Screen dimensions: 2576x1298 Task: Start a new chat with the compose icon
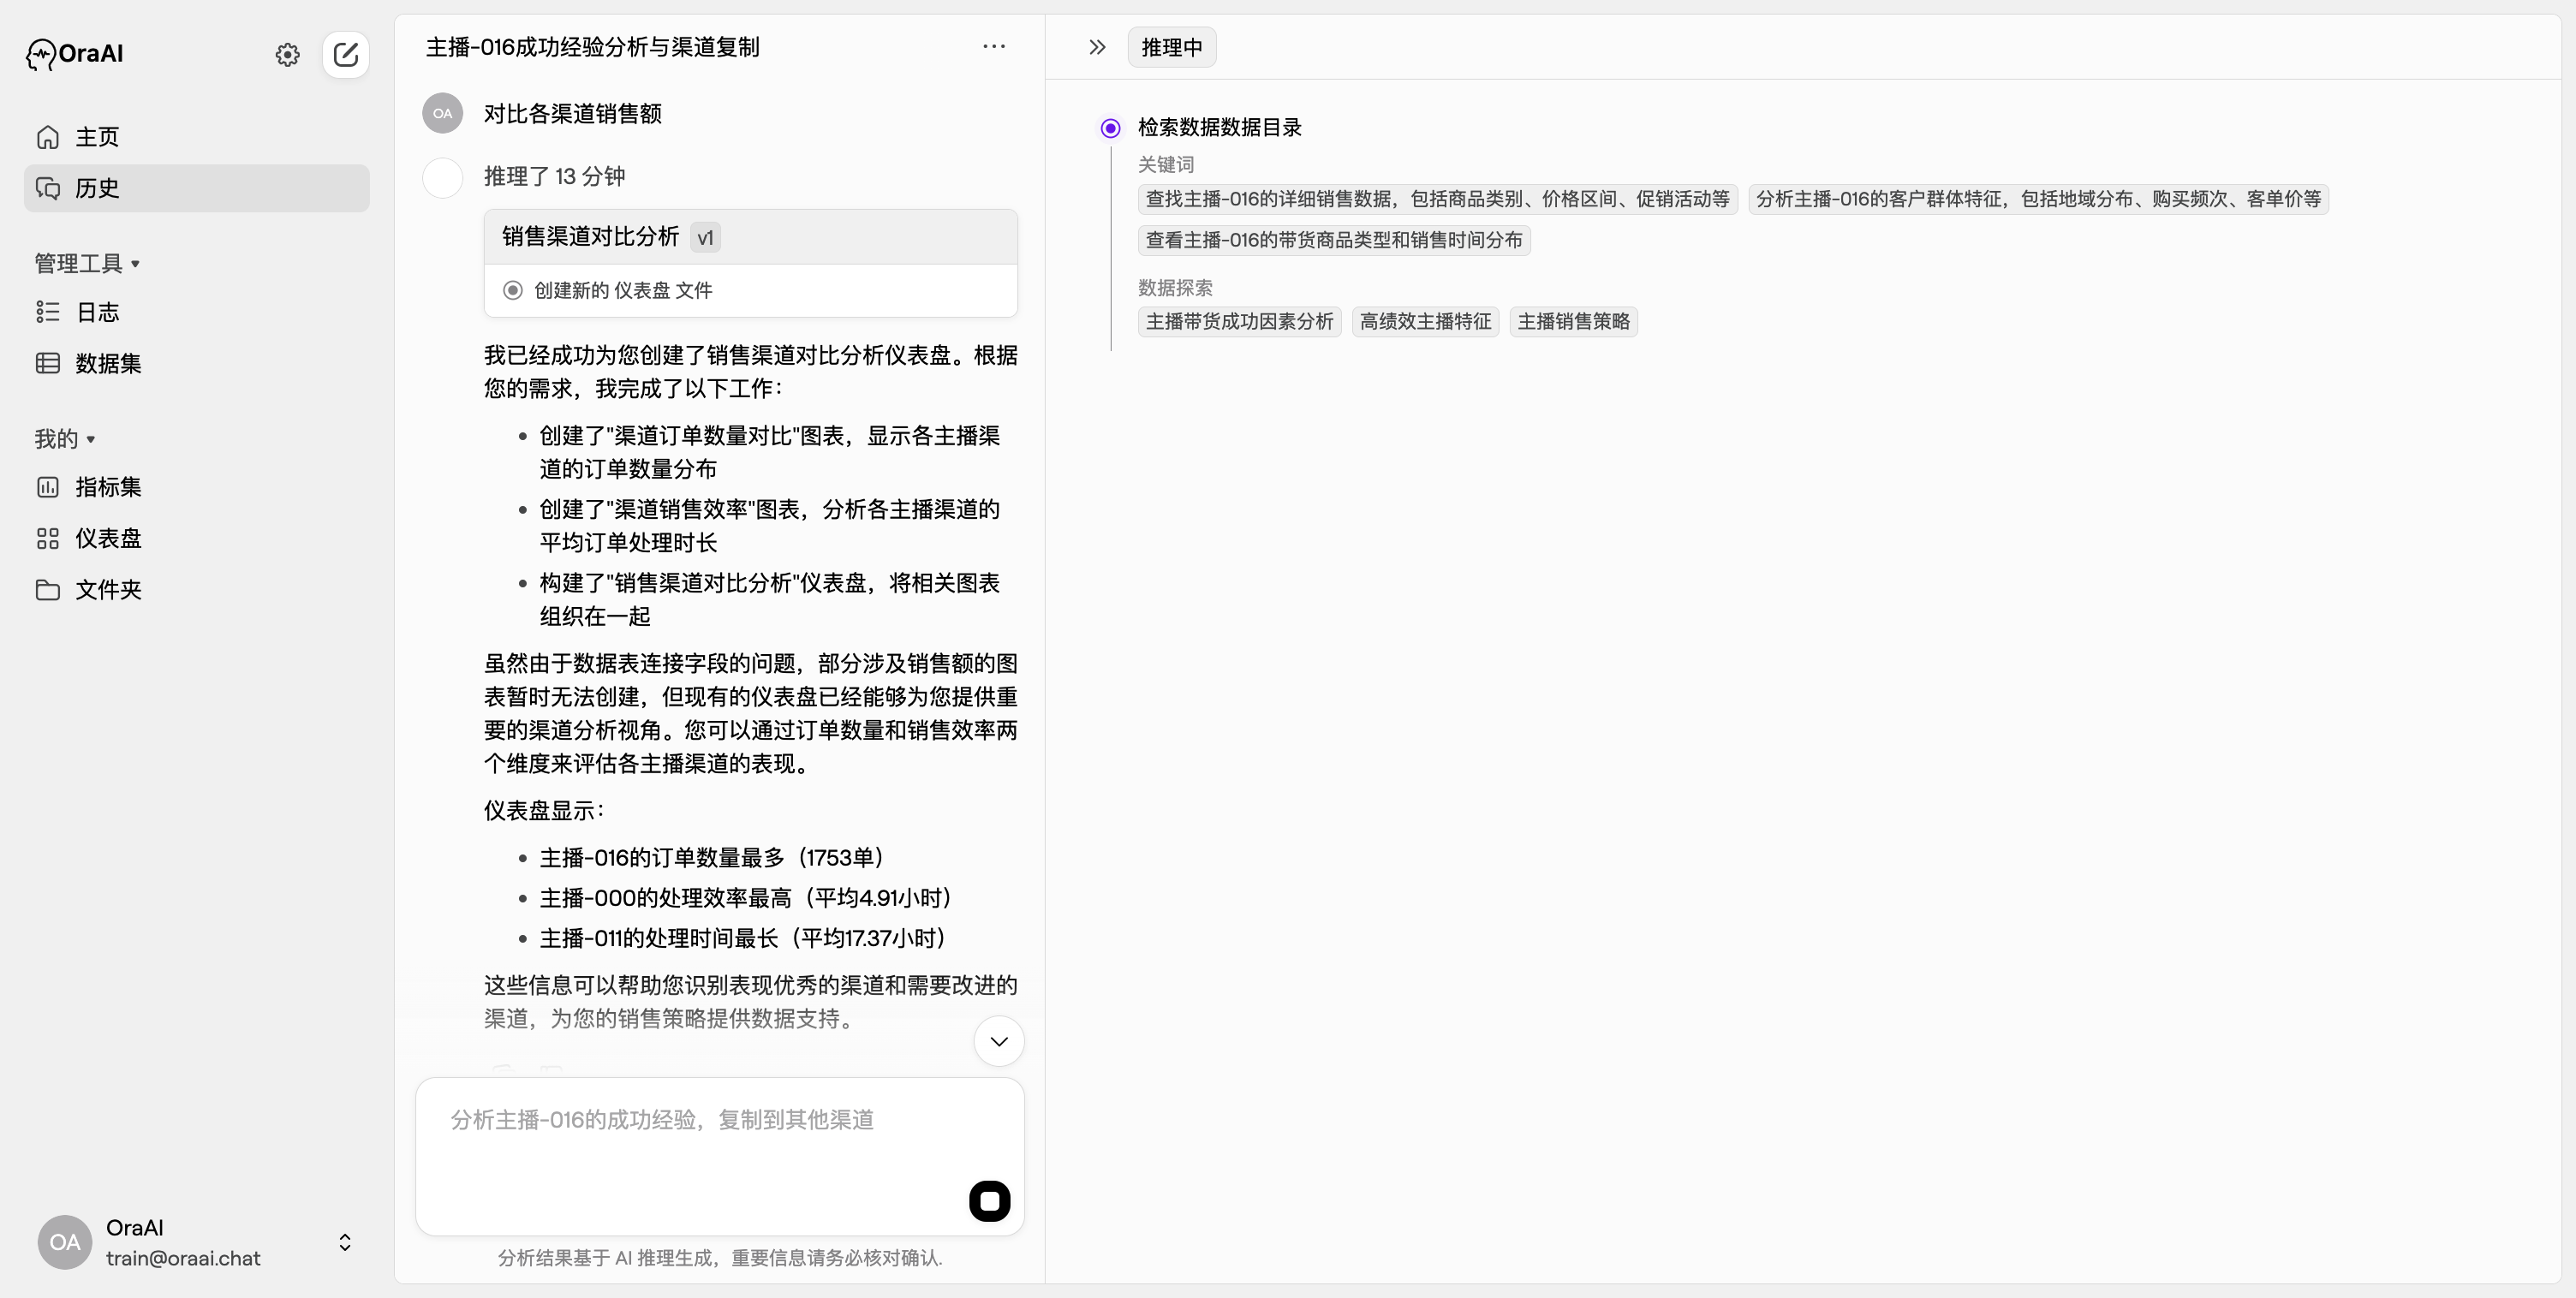click(345, 55)
